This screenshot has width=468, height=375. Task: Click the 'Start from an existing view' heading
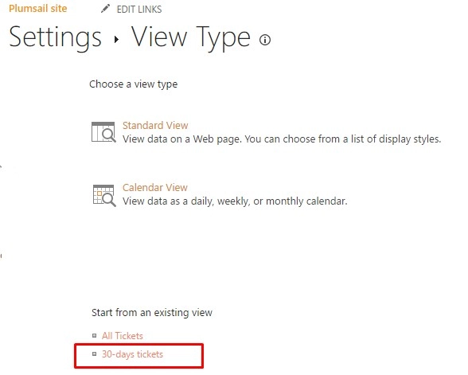point(152,313)
